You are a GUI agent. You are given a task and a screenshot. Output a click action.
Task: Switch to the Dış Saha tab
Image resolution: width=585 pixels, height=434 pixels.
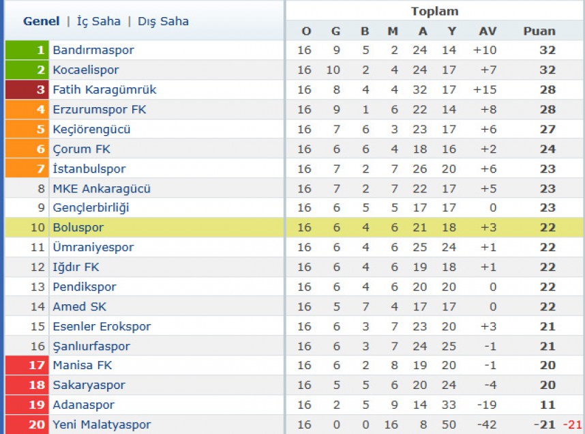(163, 21)
